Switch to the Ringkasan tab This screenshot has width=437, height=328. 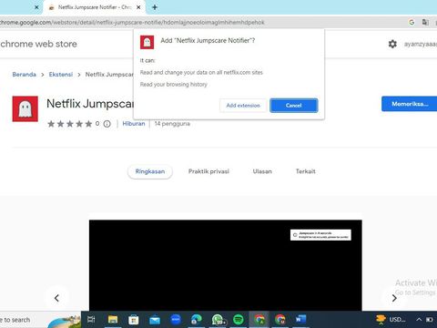point(150,171)
